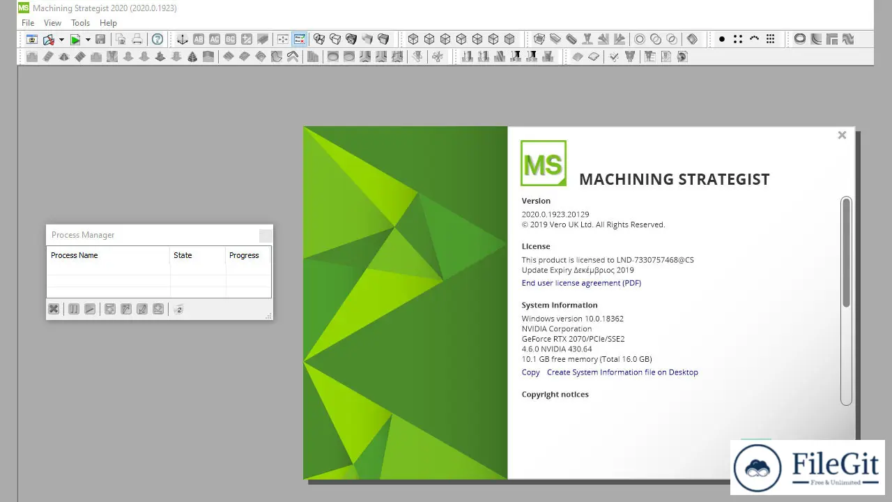892x502 pixels.
Task: Click the scissors icon in second toolbar row
Action: pos(438,56)
